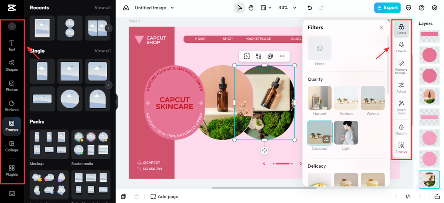
Task: Close the Filters panel
Action: 381,27
